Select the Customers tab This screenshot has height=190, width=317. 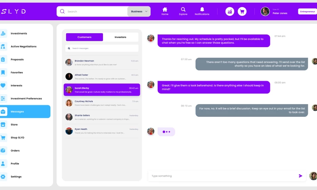point(84,37)
